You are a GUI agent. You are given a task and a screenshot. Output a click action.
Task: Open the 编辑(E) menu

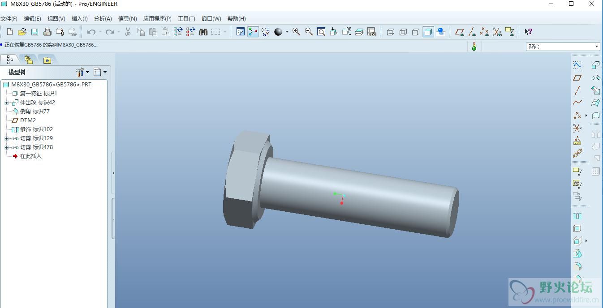32,19
